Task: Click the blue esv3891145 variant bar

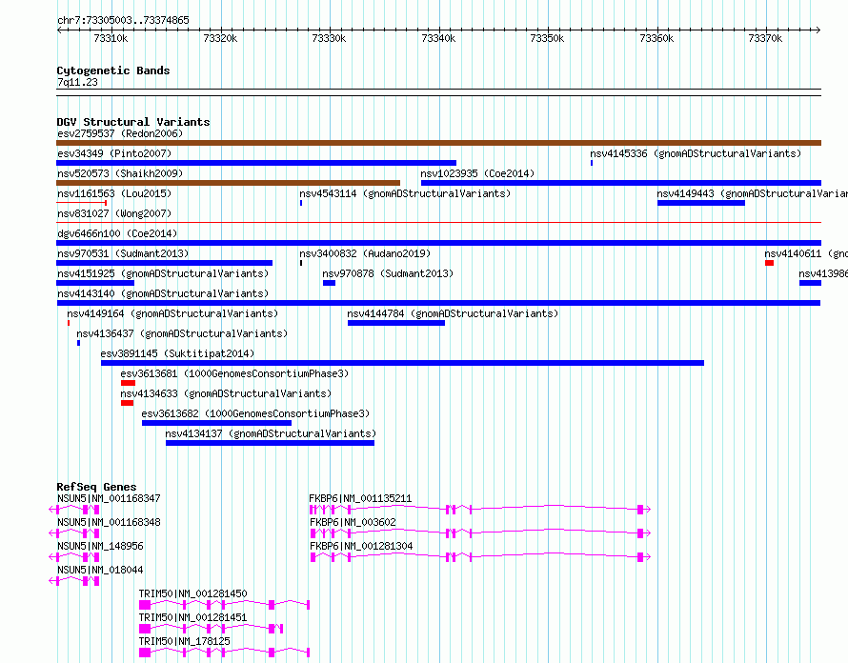Action: (402, 363)
